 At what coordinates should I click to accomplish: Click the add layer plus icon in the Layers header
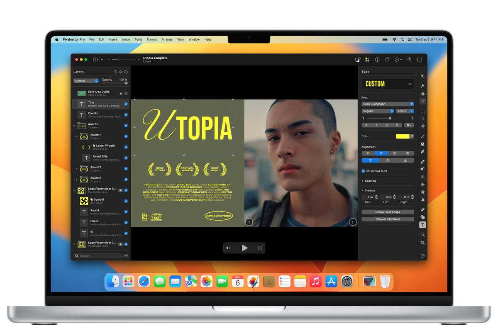pyautogui.click(x=126, y=72)
